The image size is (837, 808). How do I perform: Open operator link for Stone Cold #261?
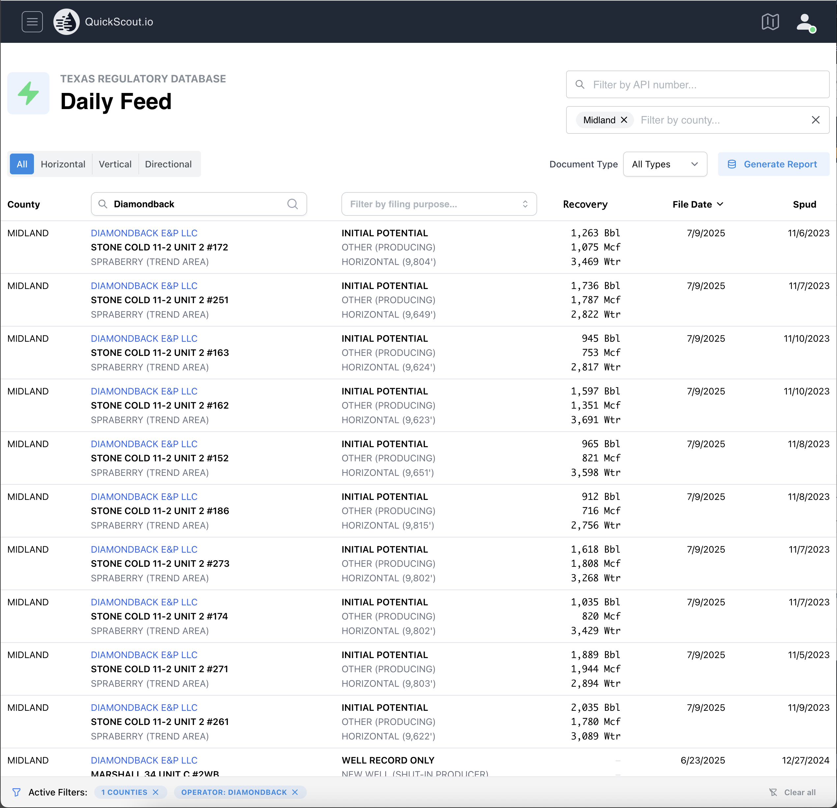(x=144, y=707)
